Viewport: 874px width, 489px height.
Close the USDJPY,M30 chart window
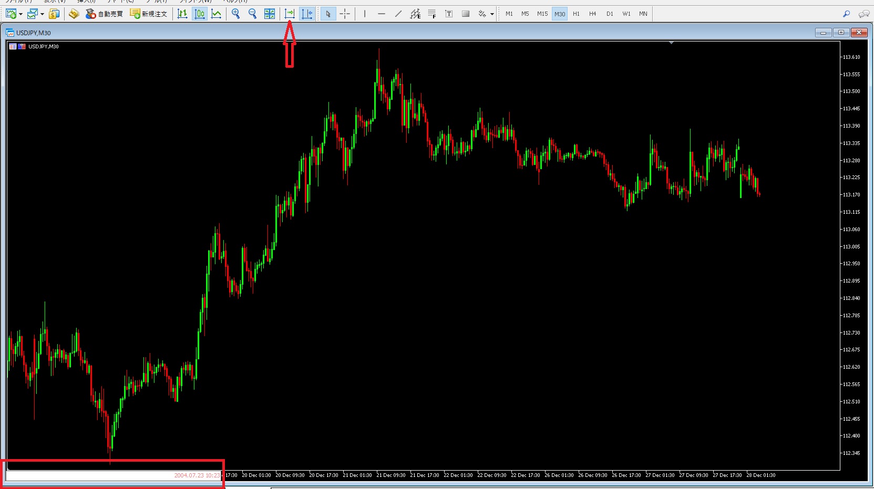click(859, 33)
